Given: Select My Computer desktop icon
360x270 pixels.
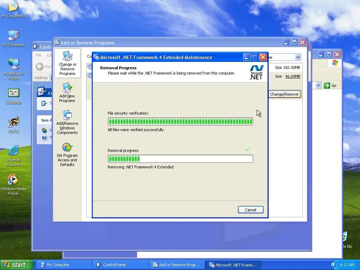Looking at the screenshot, I should point(13,38).
